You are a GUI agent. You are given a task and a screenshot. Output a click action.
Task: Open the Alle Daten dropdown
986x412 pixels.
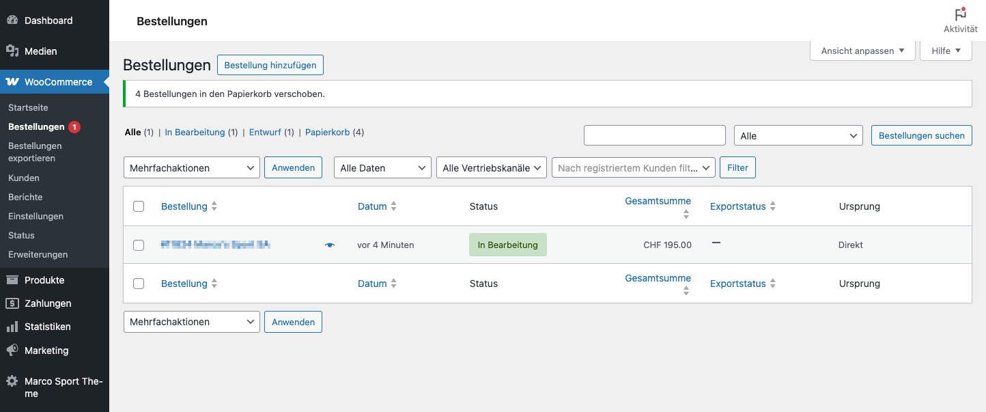(382, 168)
